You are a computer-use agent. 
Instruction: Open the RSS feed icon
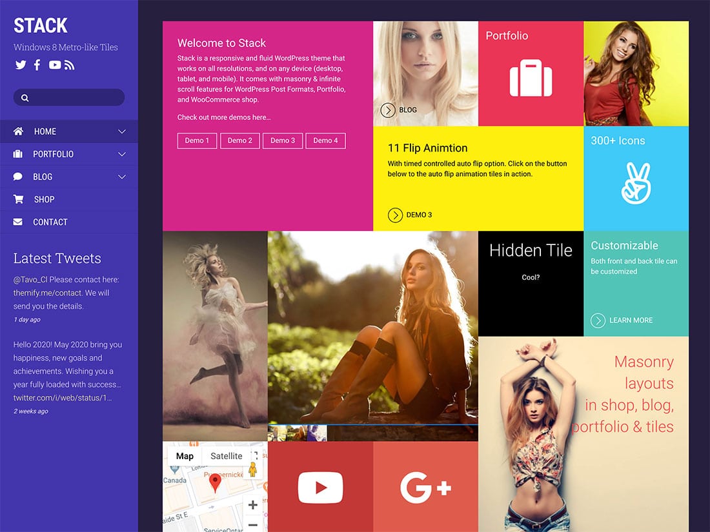pos(69,65)
